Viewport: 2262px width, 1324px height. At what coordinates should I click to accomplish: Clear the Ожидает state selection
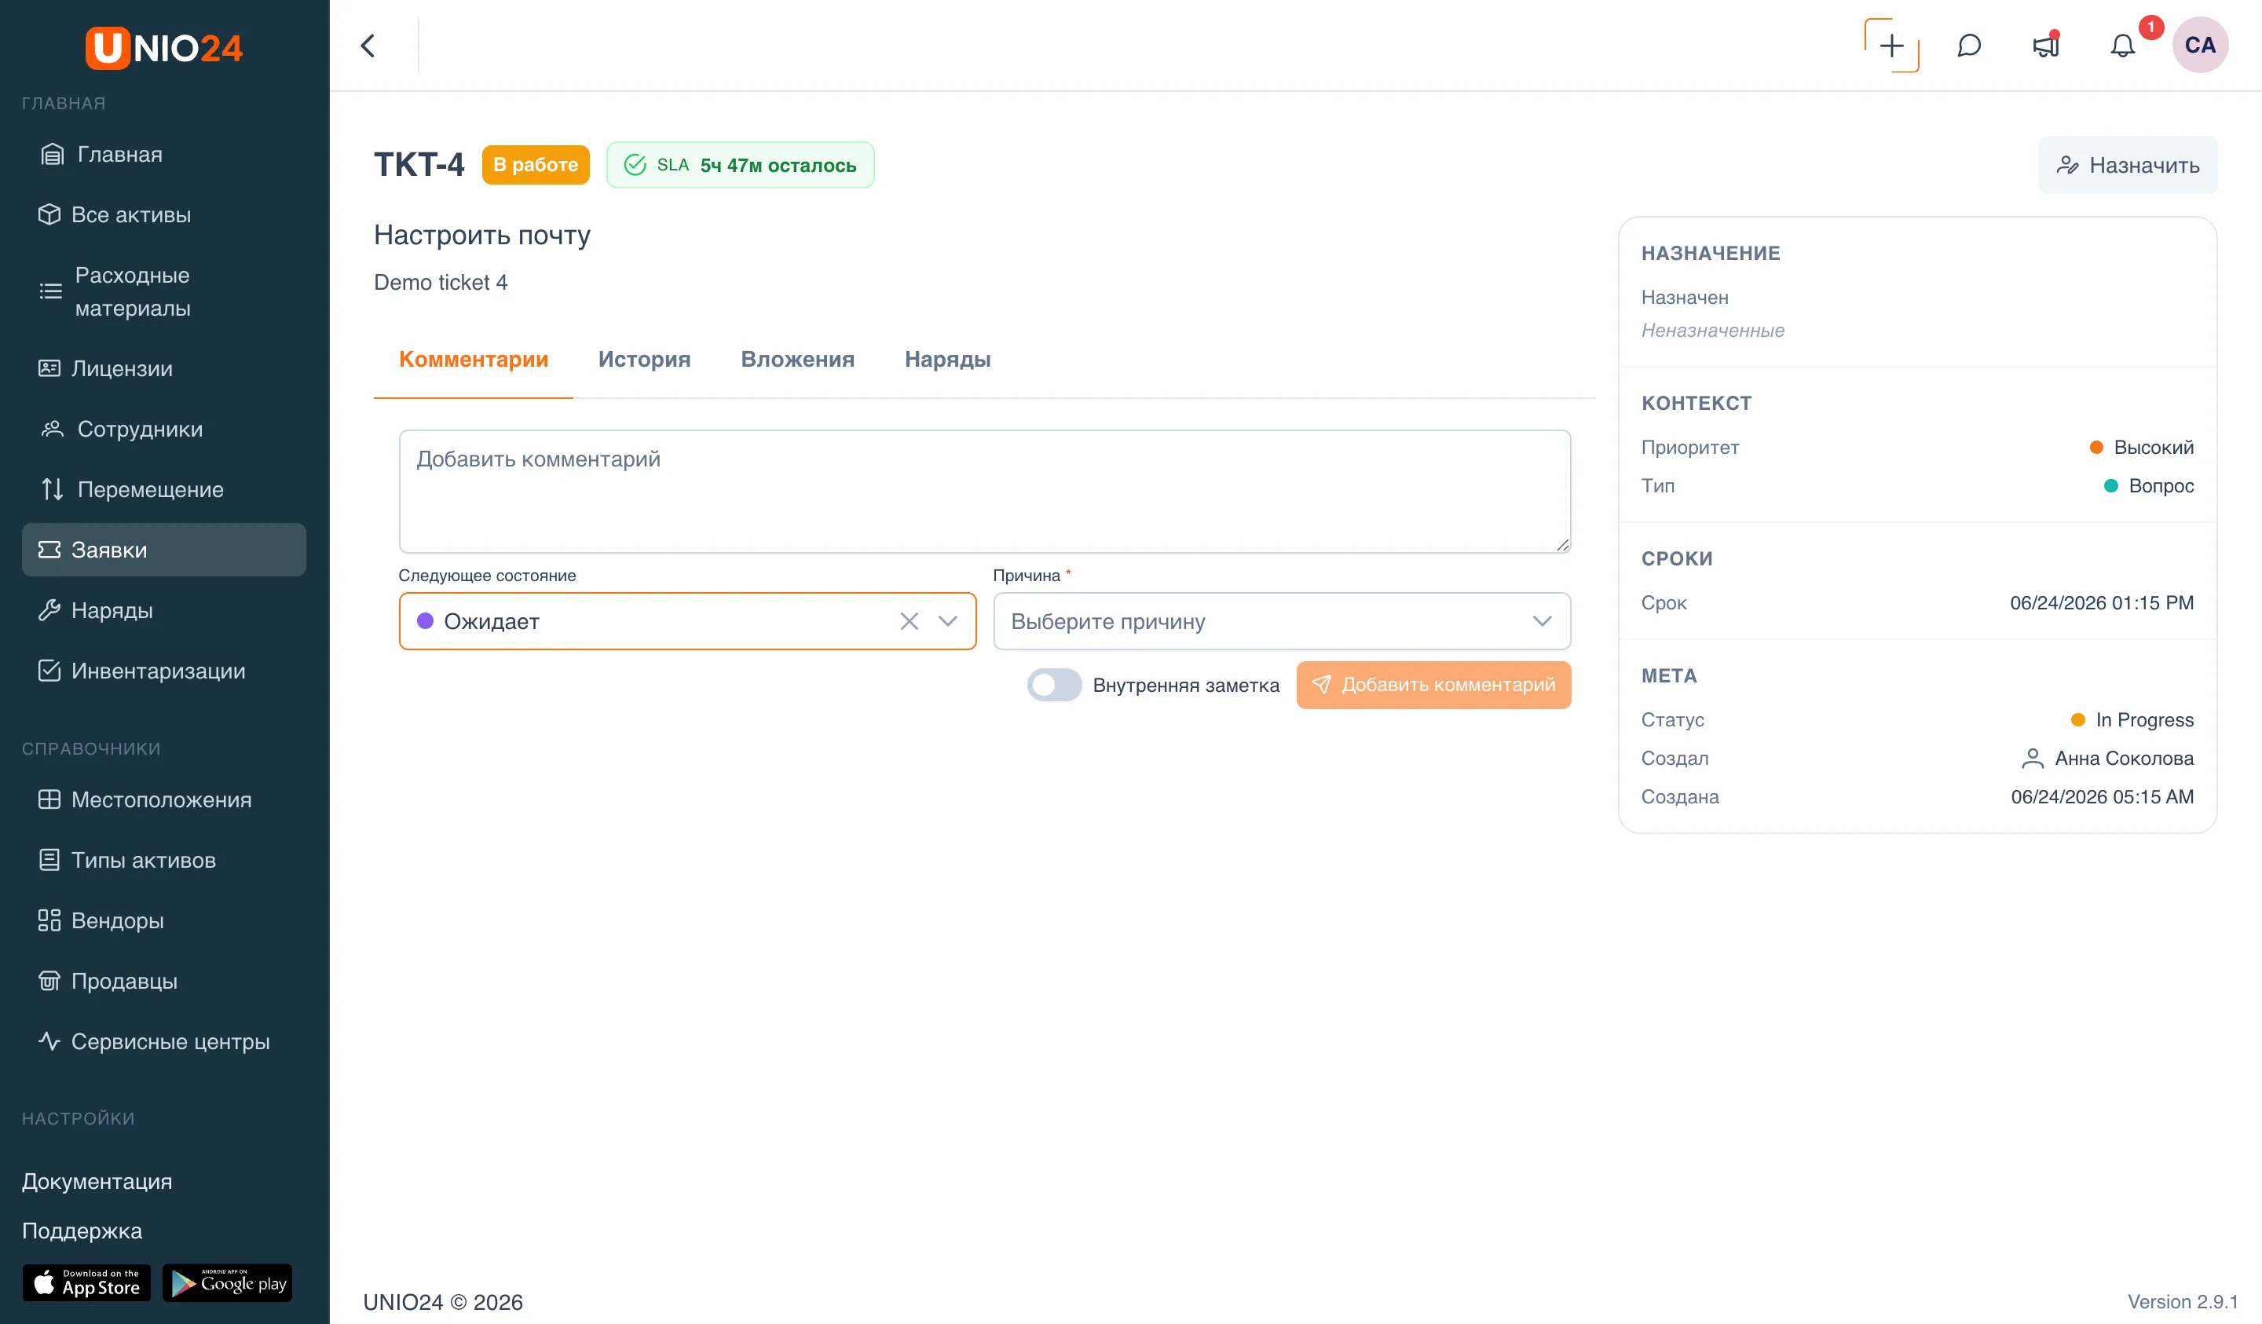(x=909, y=621)
